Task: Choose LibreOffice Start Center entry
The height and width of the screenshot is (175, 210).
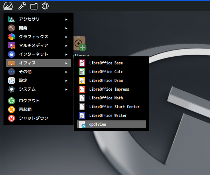Action: coord(114,107)
